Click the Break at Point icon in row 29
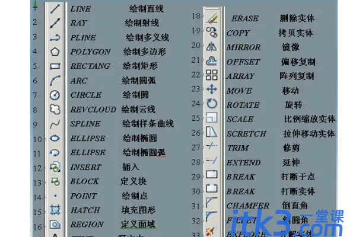Image resolution: width=356 pixels, height=237 pixels. [x=212, y=174]
